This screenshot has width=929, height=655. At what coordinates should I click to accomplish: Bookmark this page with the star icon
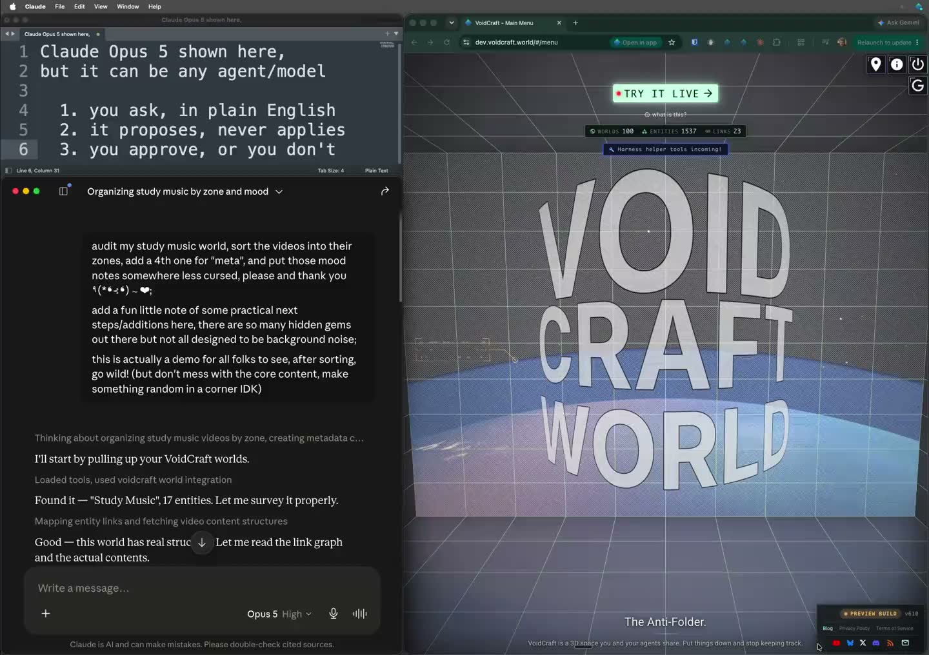pyautogui.click(x=672, y=43)
